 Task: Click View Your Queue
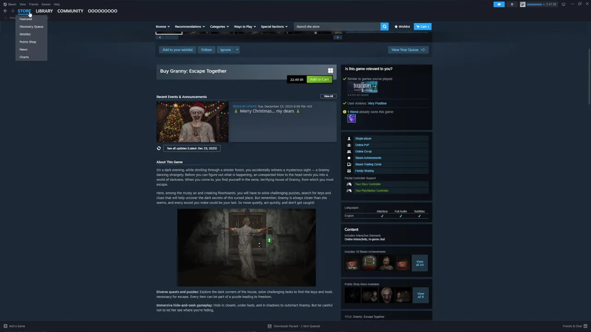tap(408, 50)
